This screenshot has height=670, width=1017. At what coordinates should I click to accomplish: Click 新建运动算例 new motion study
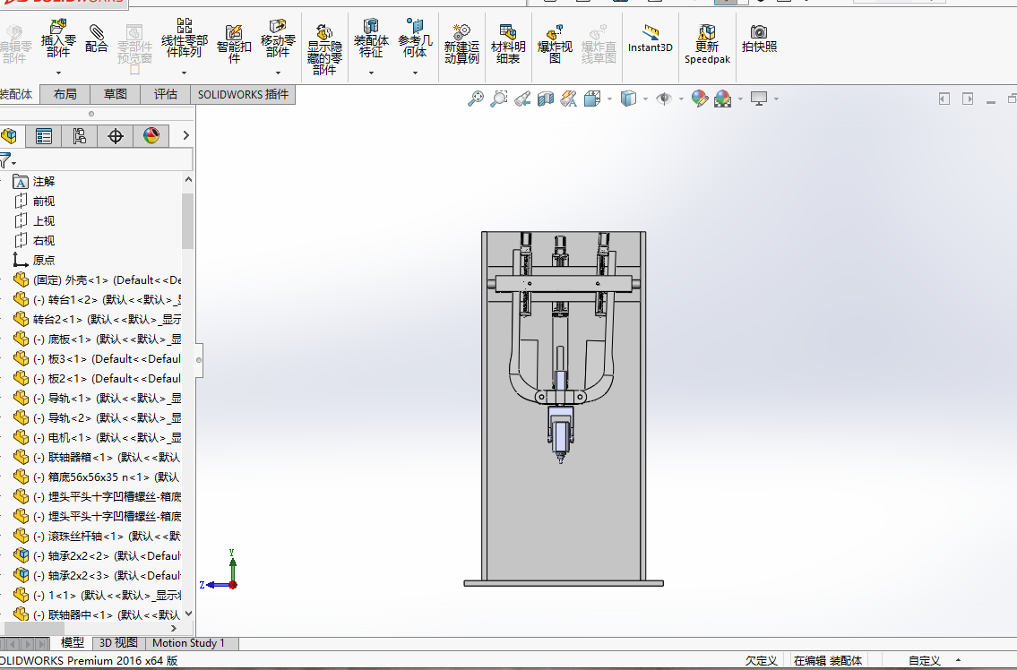[x=461, y=44]
